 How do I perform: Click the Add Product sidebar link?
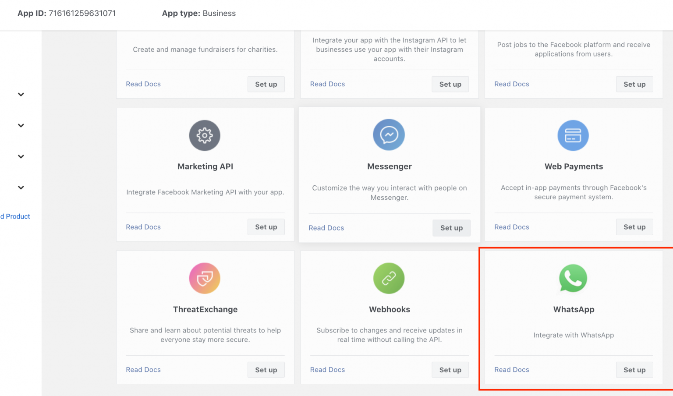click(15, 216)
